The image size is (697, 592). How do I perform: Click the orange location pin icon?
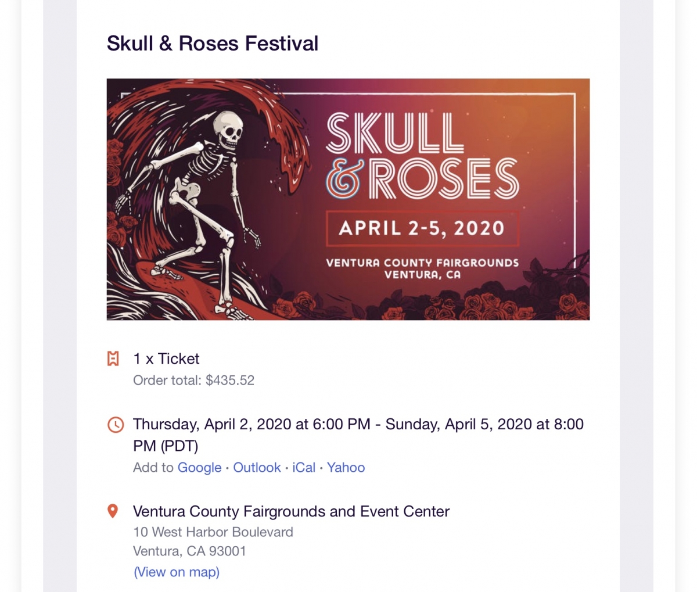tap(113, 511)
